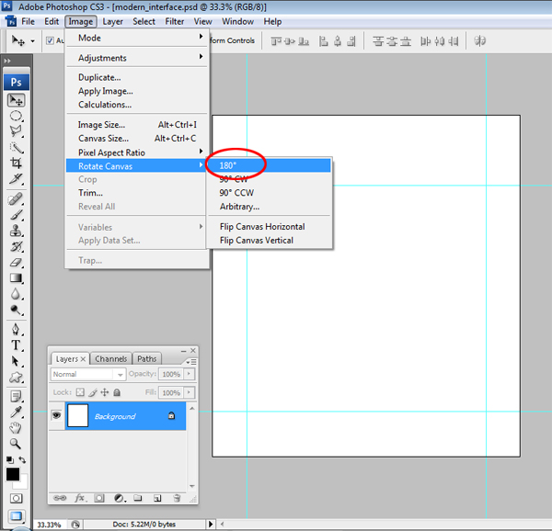Select the Notes tool
The image size is (552, 531).
tap(16, 396)
